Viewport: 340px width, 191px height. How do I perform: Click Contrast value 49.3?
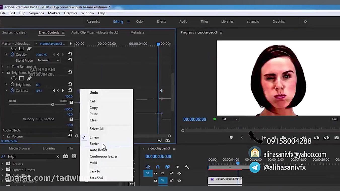tap(39, 91)
